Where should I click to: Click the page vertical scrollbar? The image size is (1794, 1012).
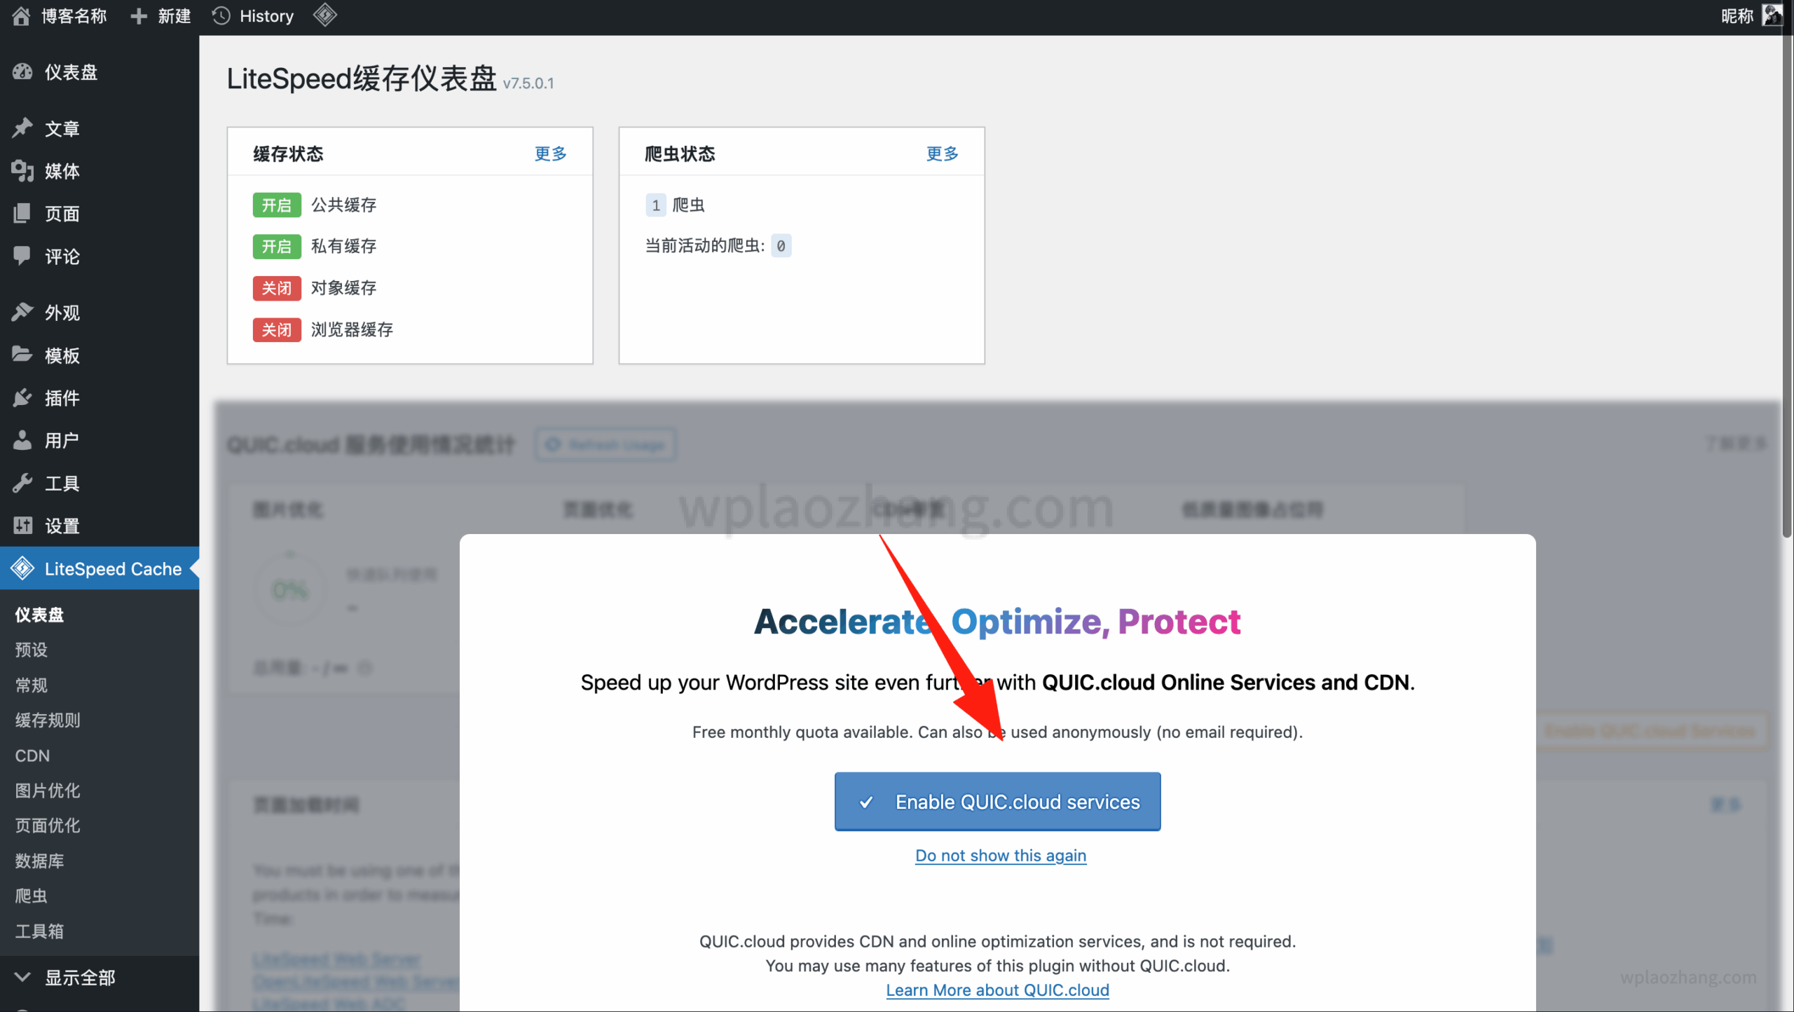pos(1788,280)
